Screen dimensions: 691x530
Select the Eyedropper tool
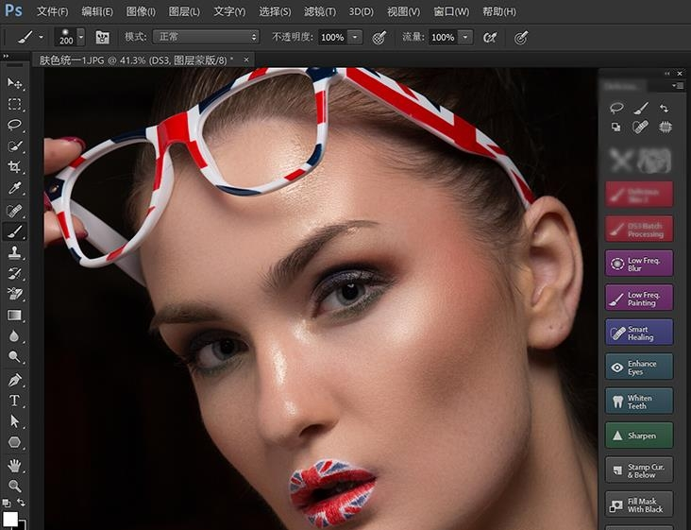click(x=15, y=189)
